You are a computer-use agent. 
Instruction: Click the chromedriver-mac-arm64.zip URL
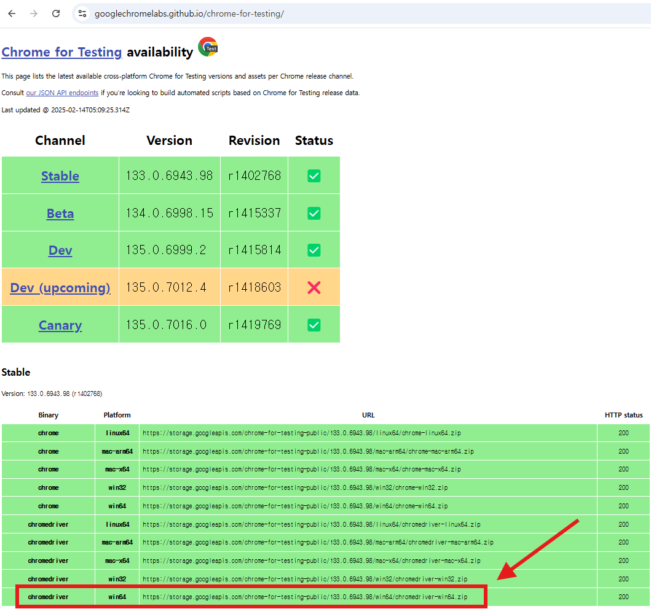(318, 542)
